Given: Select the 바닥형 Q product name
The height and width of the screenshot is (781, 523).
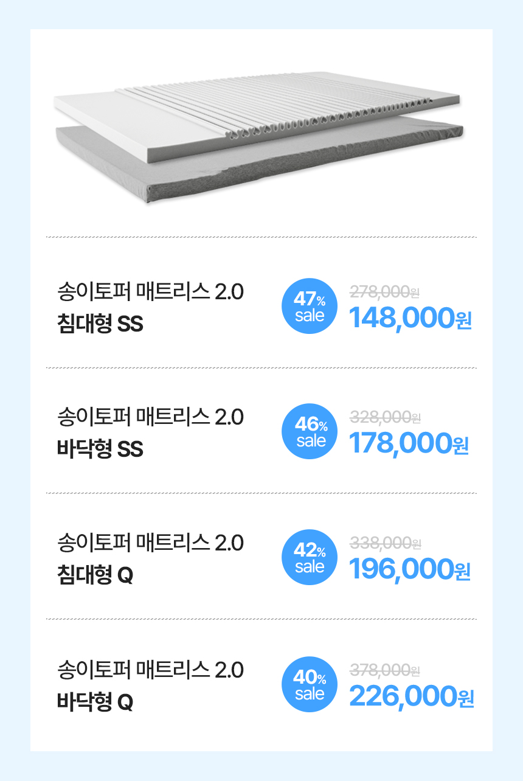Looking at the screenshot, I should [x=95, y=703].
